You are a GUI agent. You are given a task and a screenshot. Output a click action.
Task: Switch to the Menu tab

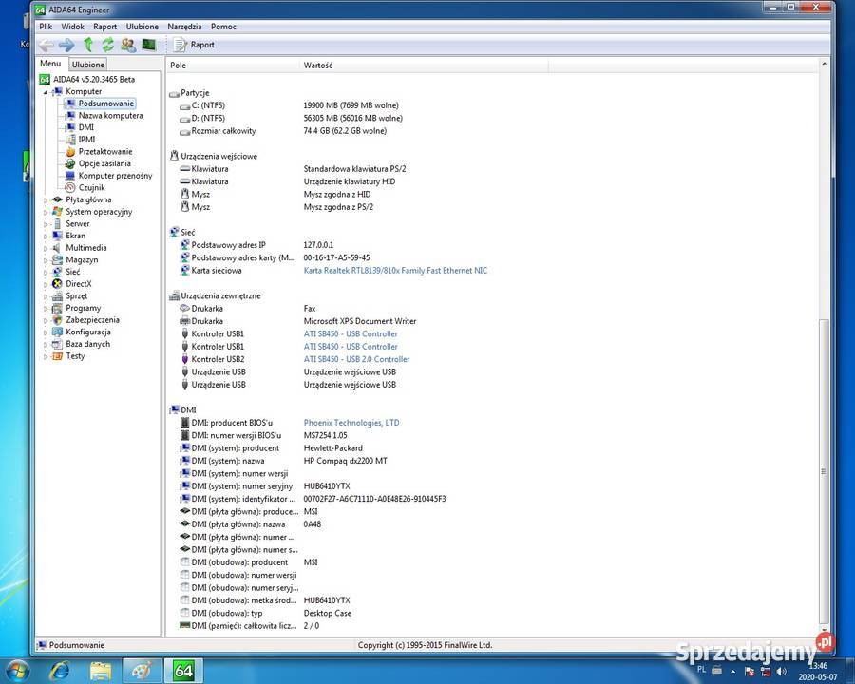click(x=50, y=64)
